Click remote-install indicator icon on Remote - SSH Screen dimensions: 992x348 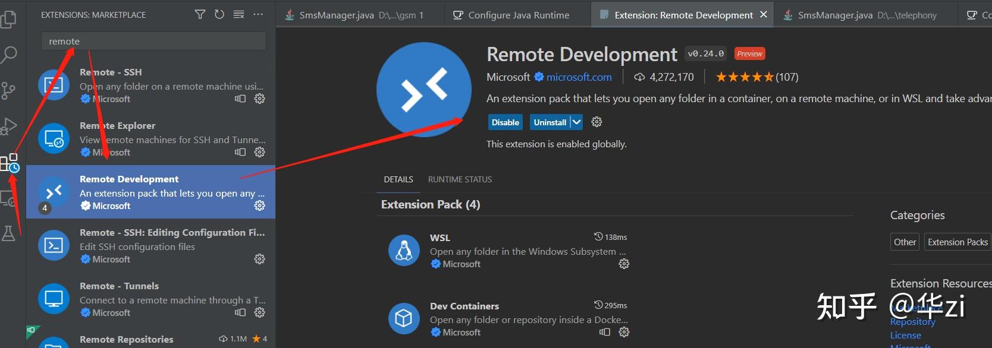pos(240,99)
